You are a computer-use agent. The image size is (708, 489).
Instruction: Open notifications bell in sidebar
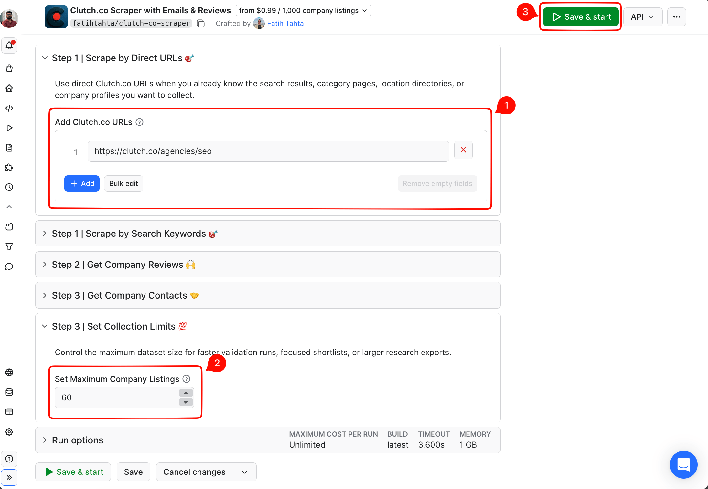point(9,46)
